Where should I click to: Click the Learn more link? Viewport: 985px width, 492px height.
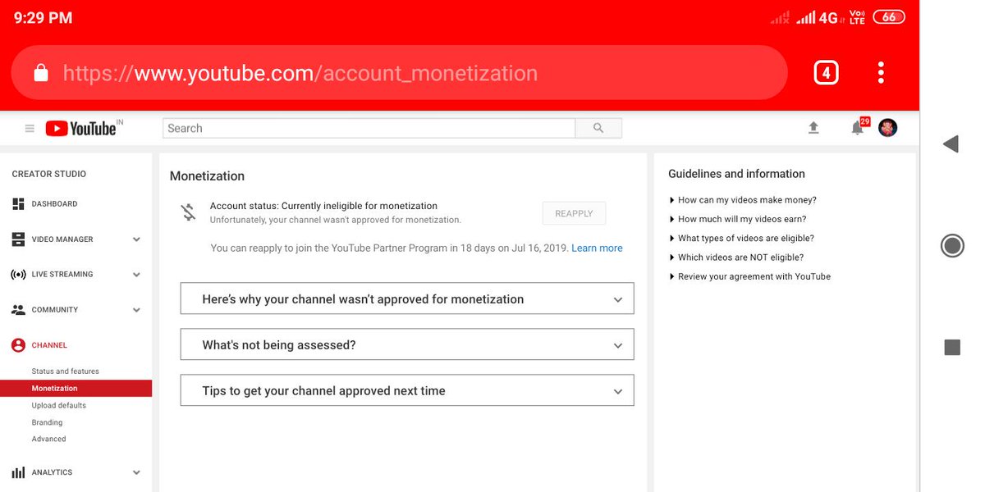pyautogui.click(x=597, y=248)
